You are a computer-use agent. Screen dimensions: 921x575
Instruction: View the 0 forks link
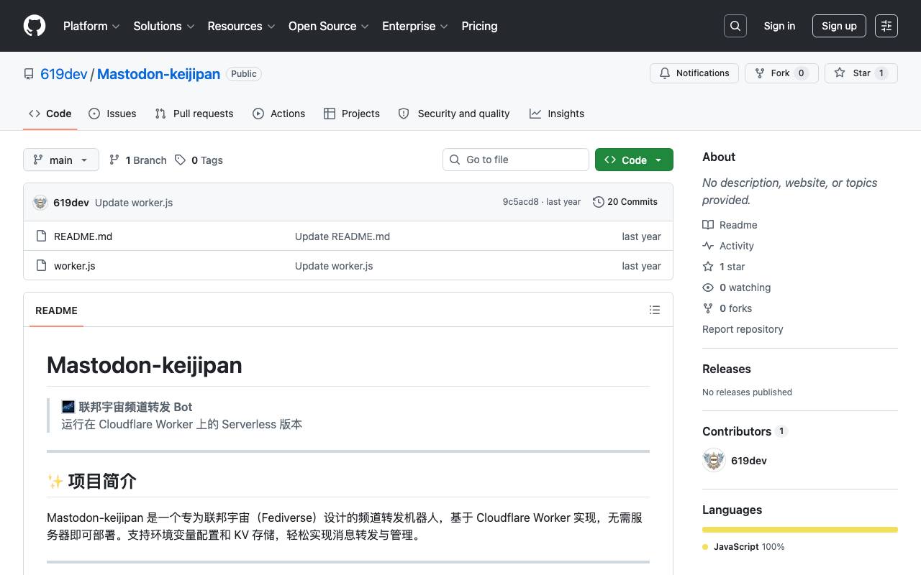coord(727,308)
